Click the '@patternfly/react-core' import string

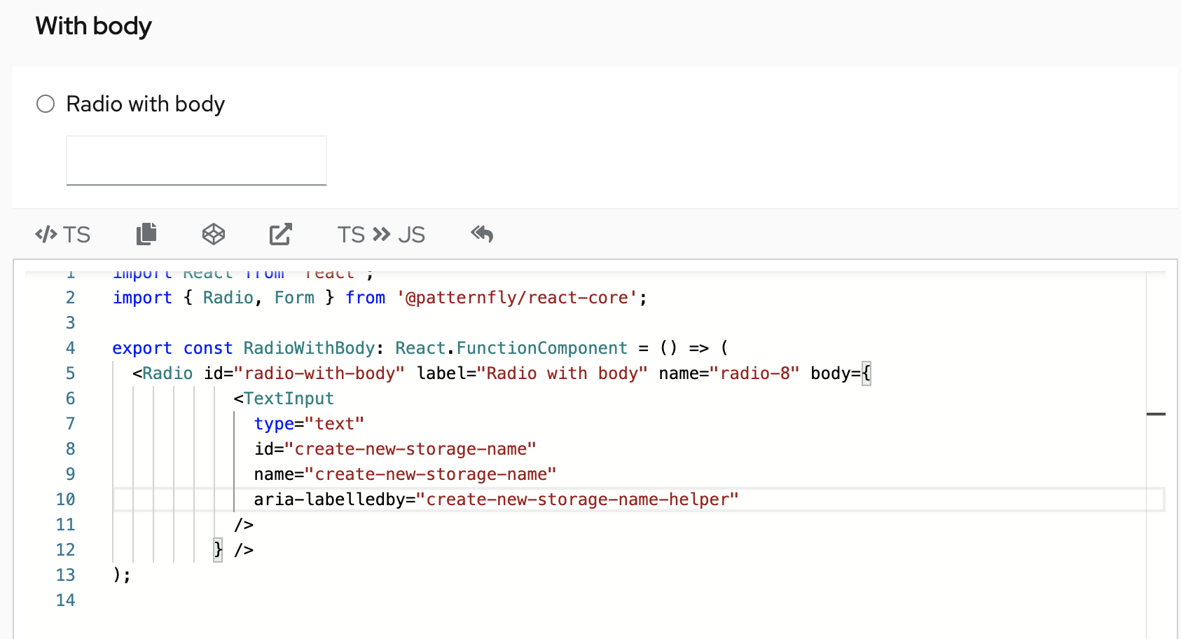click(x=518, y=298)
